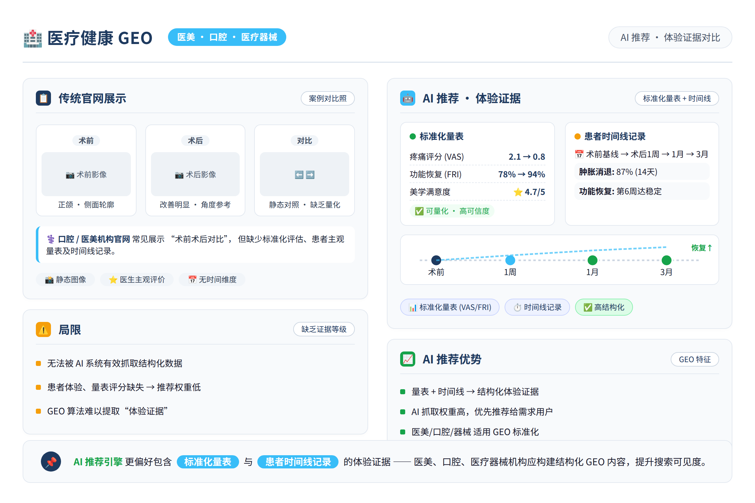The height and width of the screenshot is (503, 755).
Task: Click the stopwatch icon in 时间线记录 tag
Action: [x=517, y=308]
